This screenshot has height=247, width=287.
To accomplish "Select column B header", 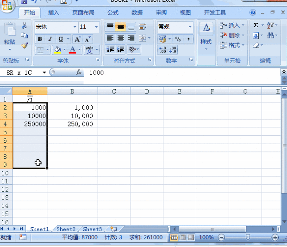I will (x=72, y=91).
